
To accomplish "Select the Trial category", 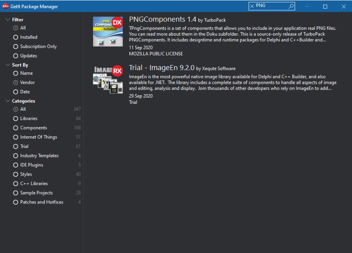I will 21,146.
